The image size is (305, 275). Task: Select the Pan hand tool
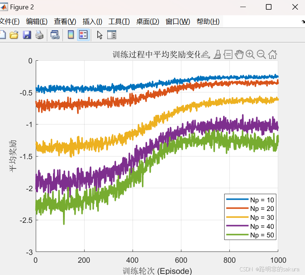click(239, 54)
